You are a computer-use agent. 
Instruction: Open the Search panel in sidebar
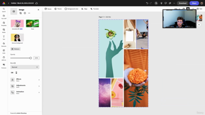coord(4,10)
